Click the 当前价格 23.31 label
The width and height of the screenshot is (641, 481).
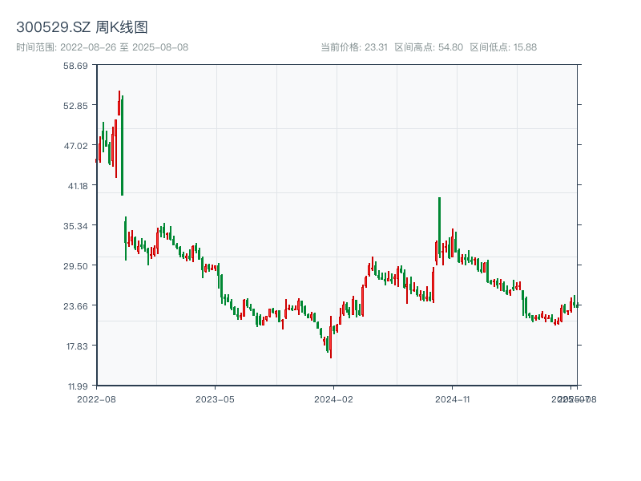point(353,47)
